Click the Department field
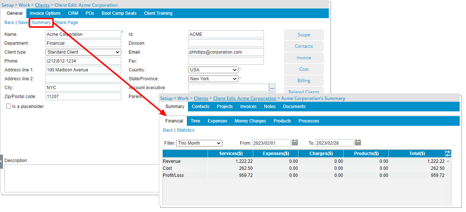Screen dimensions: 466x212 83,43
